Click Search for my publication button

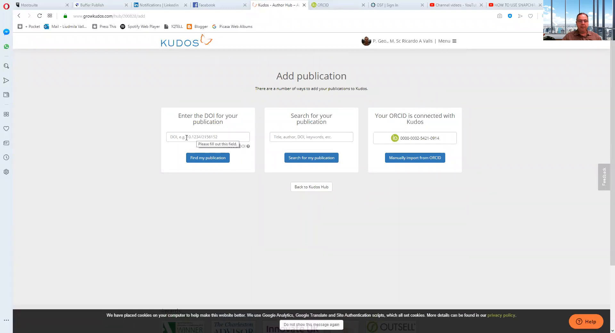point(311,158)
